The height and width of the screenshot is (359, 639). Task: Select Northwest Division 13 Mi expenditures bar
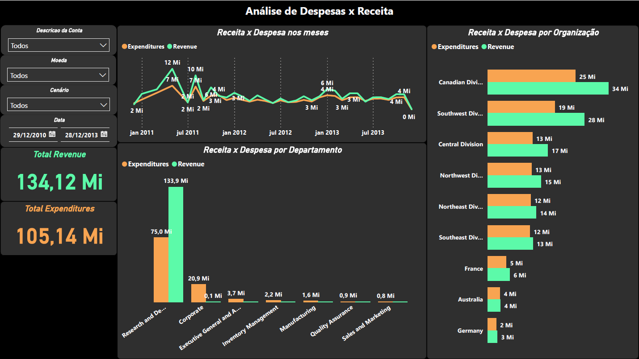(509, 169)
